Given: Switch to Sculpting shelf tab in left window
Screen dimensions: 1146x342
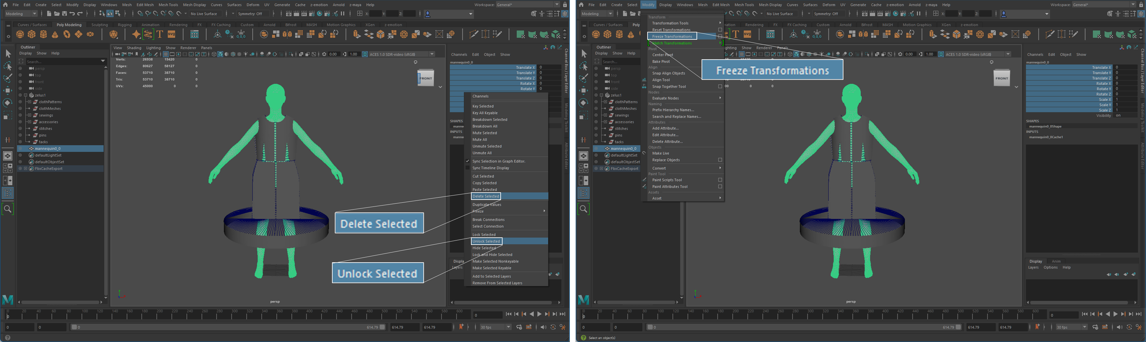Looking at the screenshot, I should click(100, 25).
